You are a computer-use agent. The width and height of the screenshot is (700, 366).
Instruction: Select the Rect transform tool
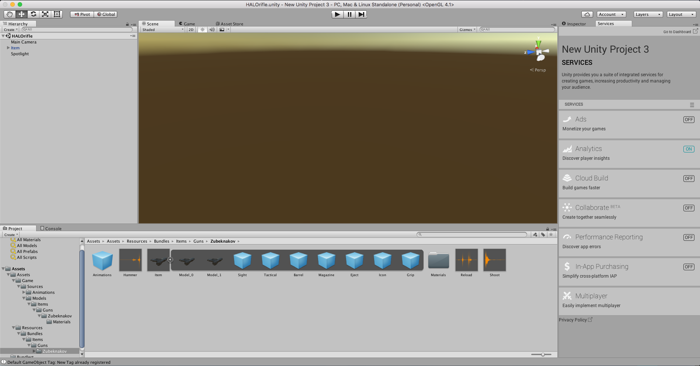coord(57,14)
